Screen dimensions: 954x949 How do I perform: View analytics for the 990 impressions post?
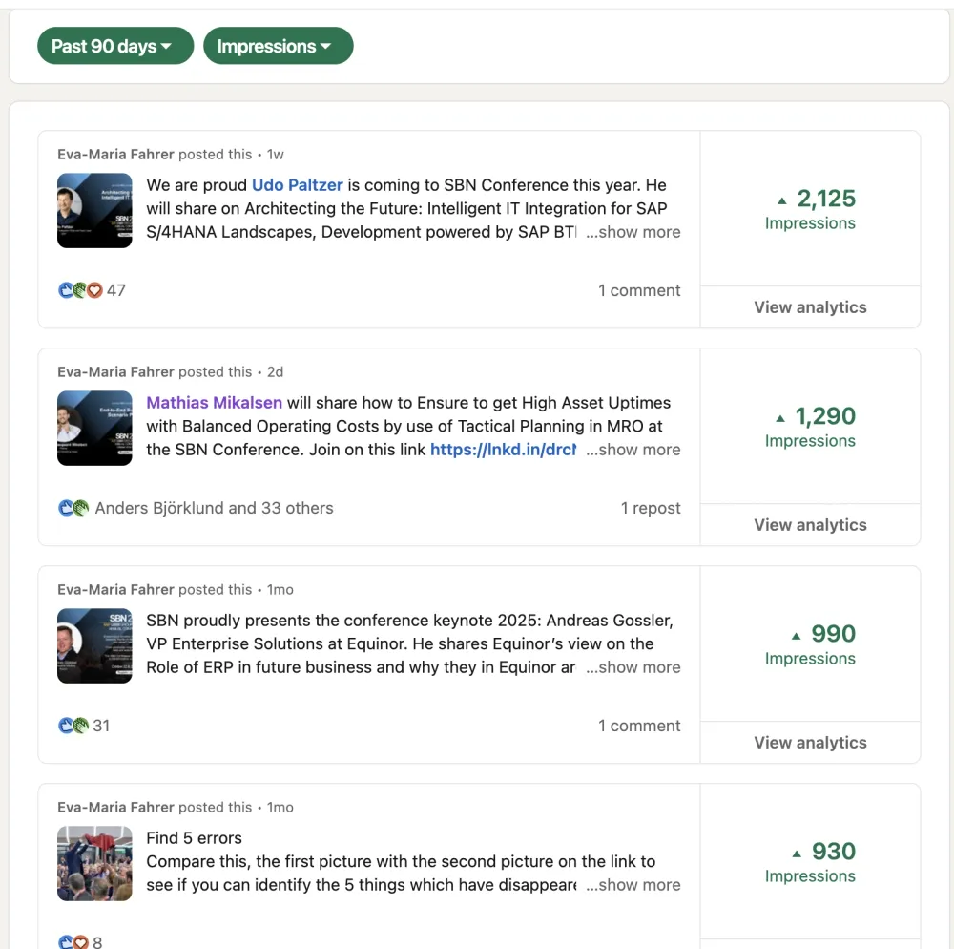810,743
